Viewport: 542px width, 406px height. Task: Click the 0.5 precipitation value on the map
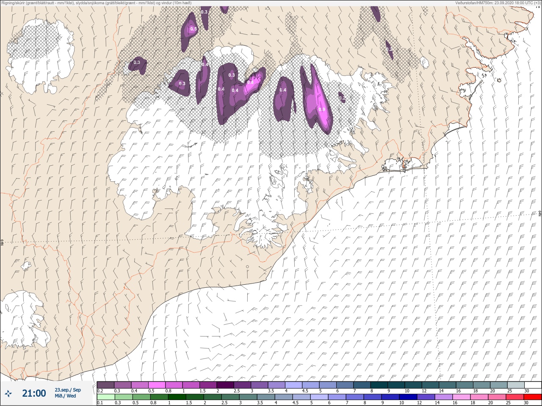(194, 29)
